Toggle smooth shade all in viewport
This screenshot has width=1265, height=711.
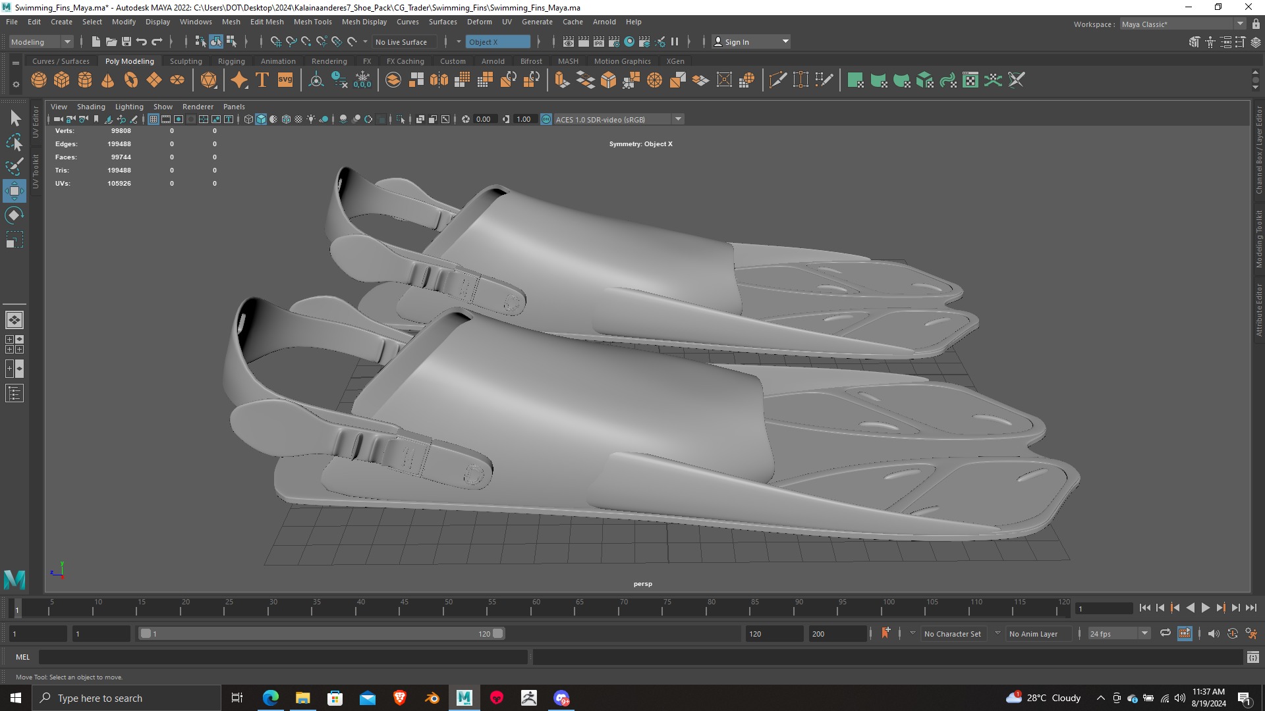click(x=261, y=119)
